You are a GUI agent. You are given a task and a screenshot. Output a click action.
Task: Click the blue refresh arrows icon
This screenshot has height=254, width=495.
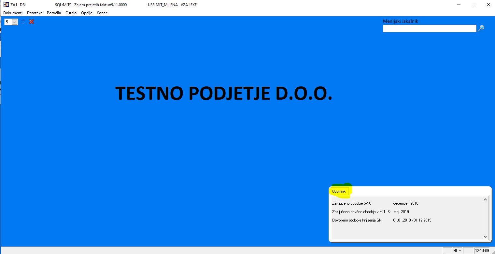(x=23, y=22)
